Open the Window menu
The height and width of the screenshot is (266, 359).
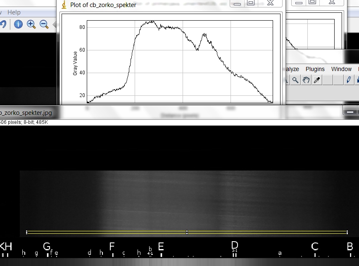341,69
